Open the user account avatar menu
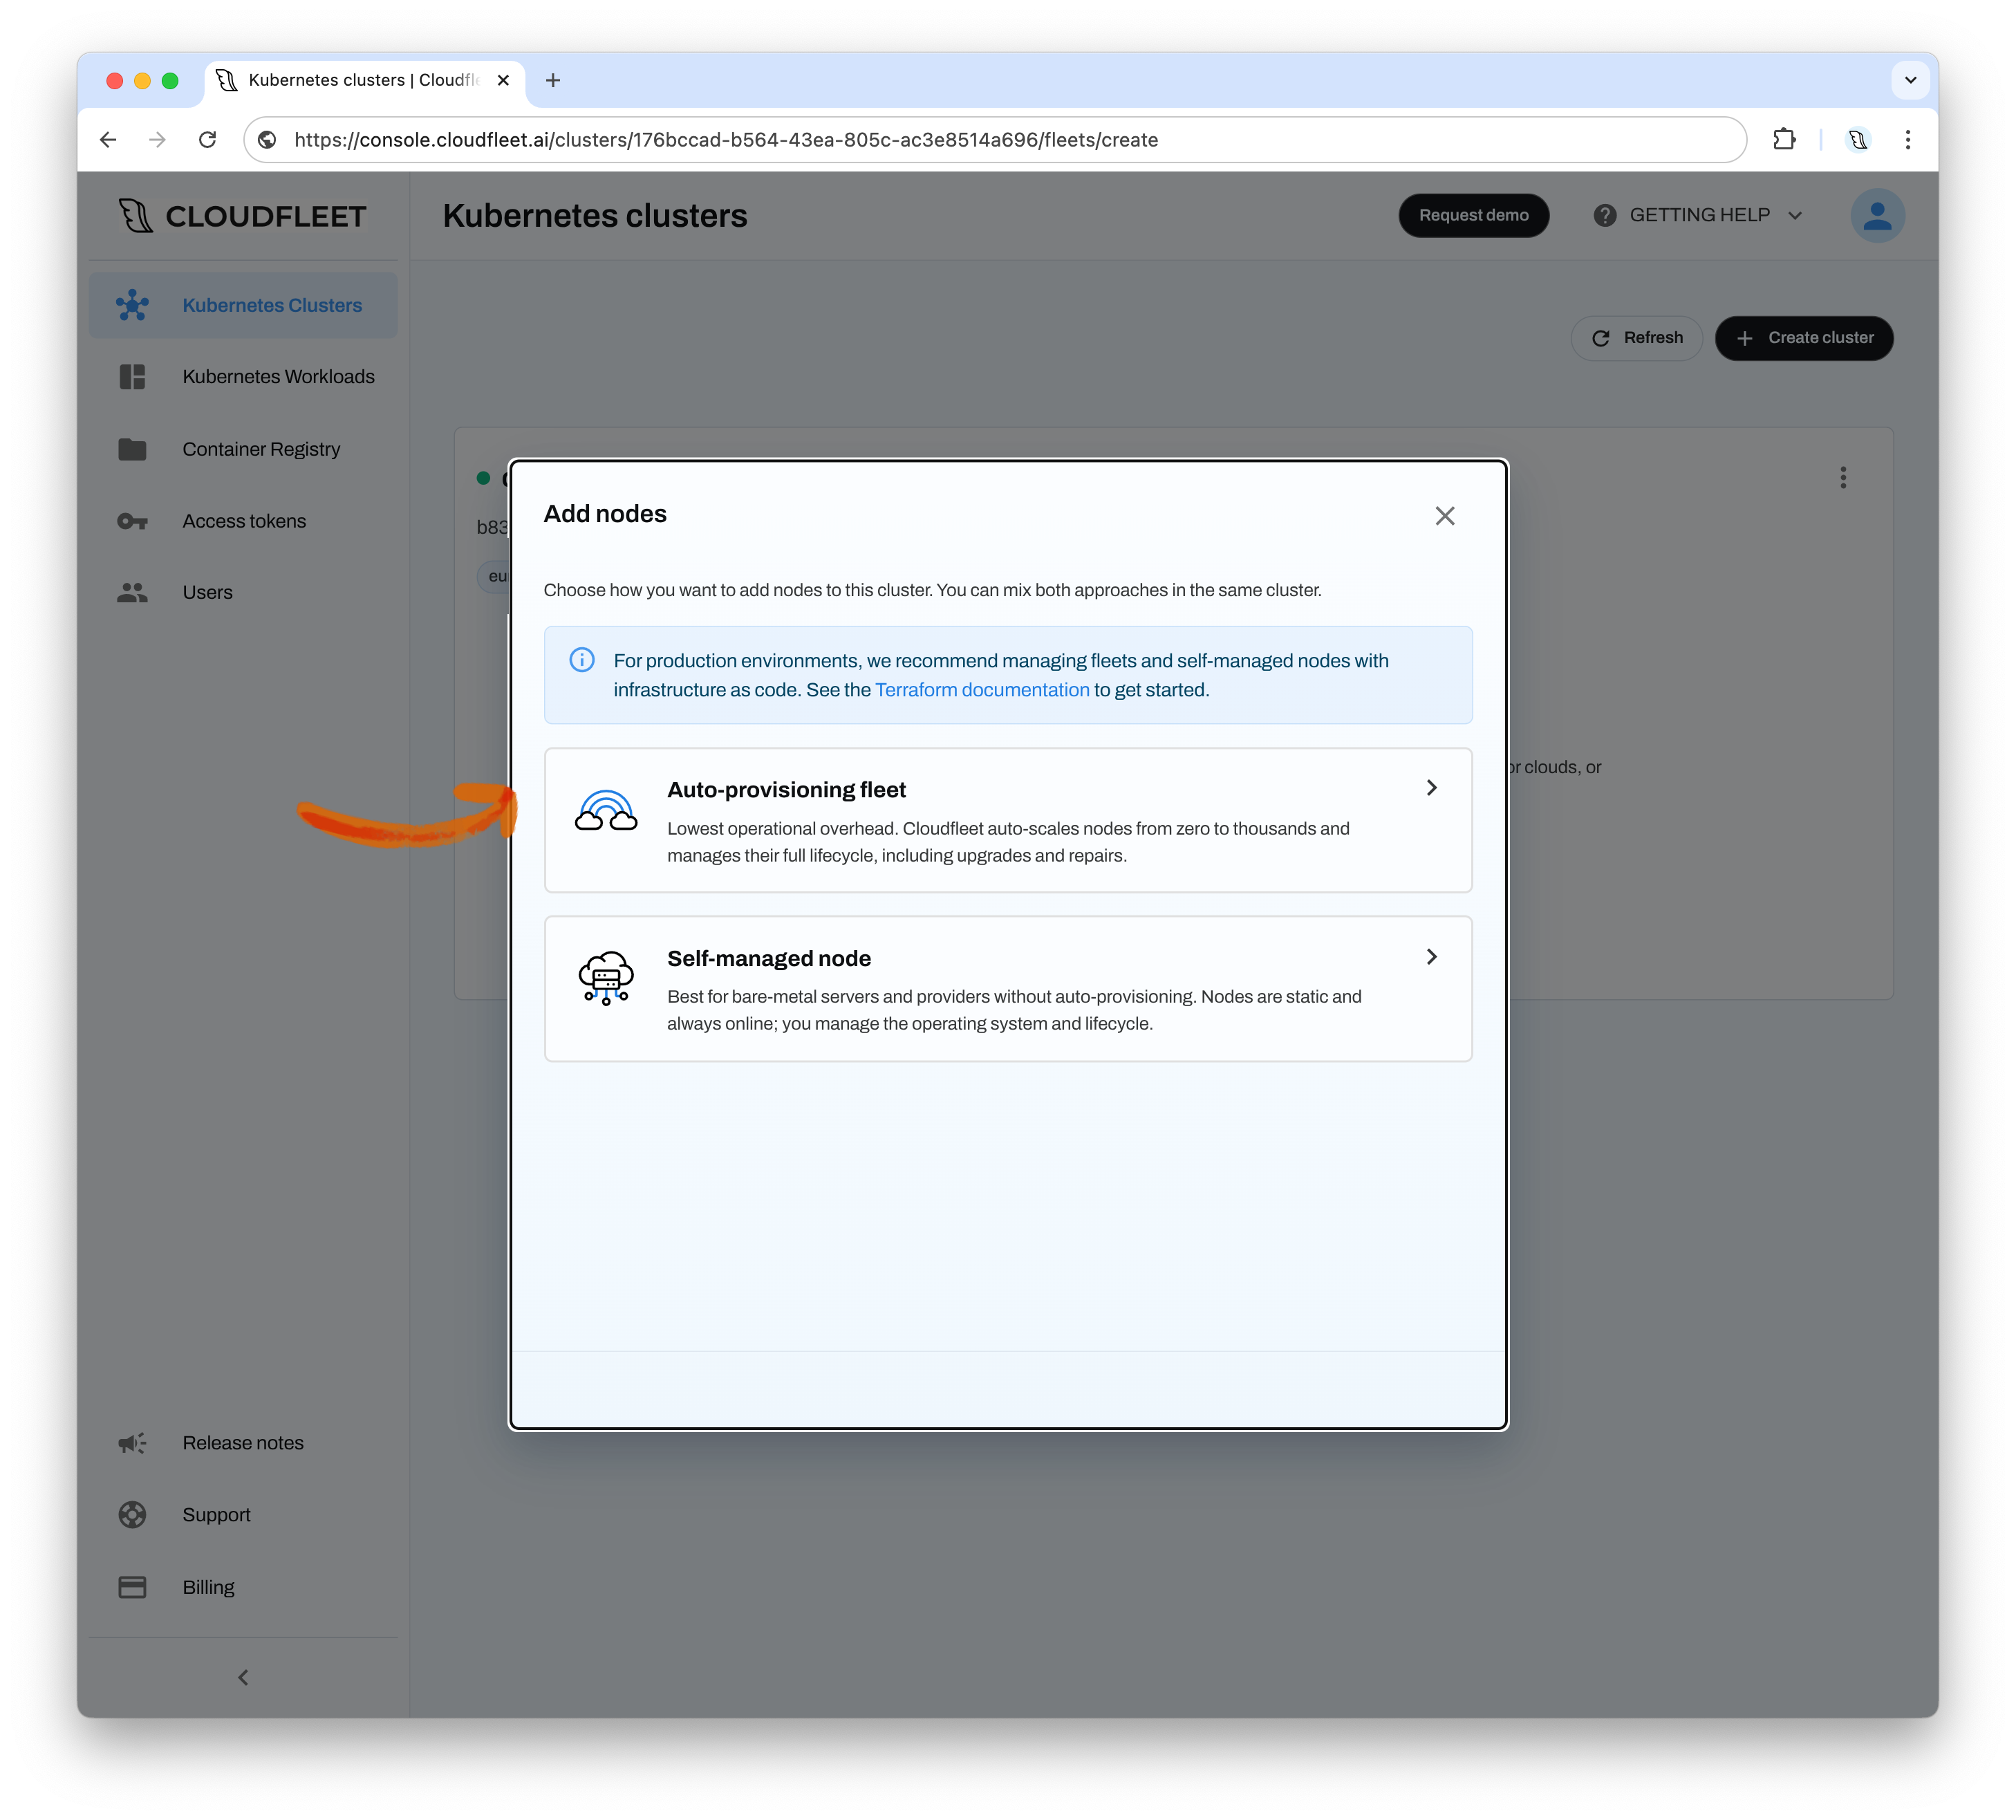The width and height of the screenshot is (2016, 1820). click(x=1877, y=216)
